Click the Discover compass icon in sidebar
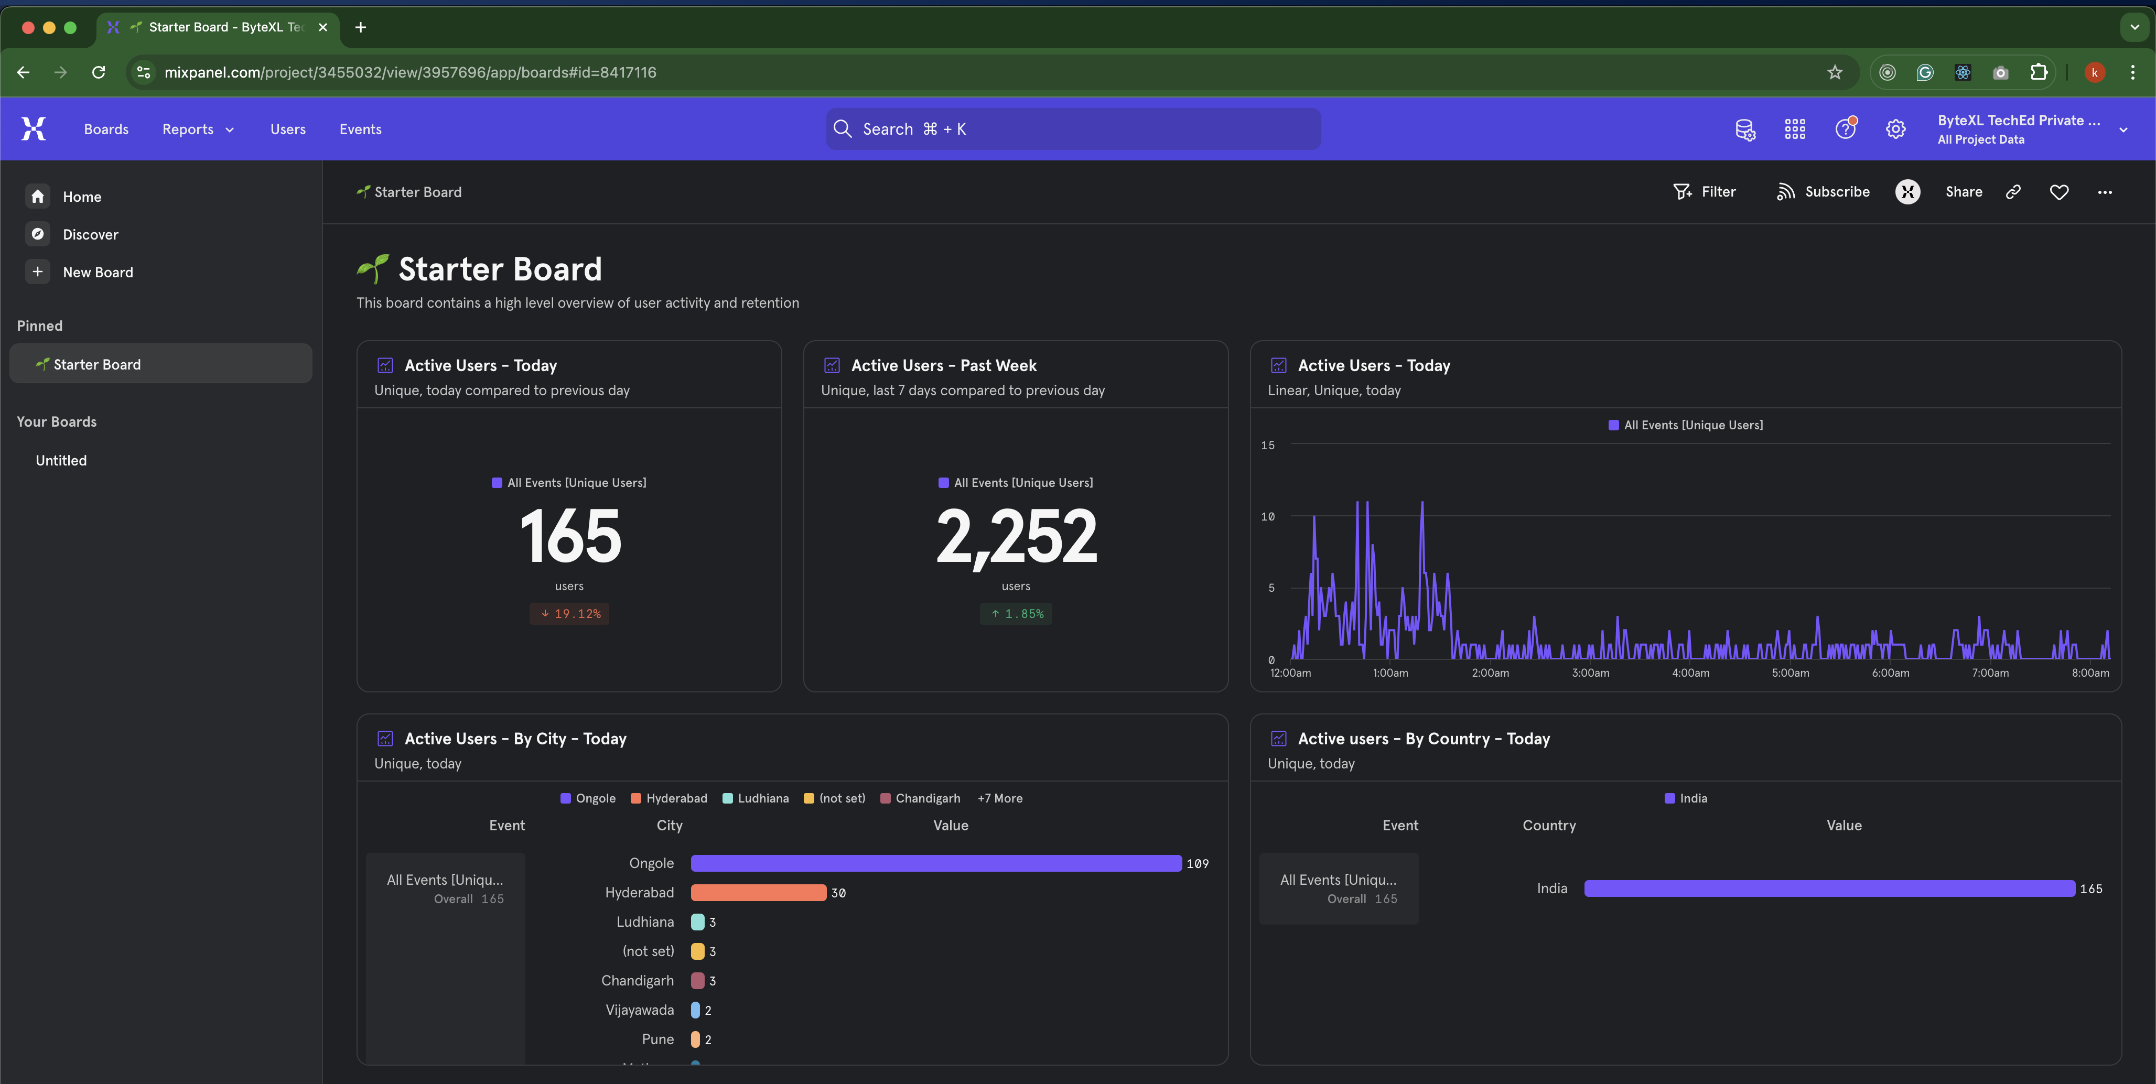This screenshot has height=1084, width=2156. (x=38, y=234)
